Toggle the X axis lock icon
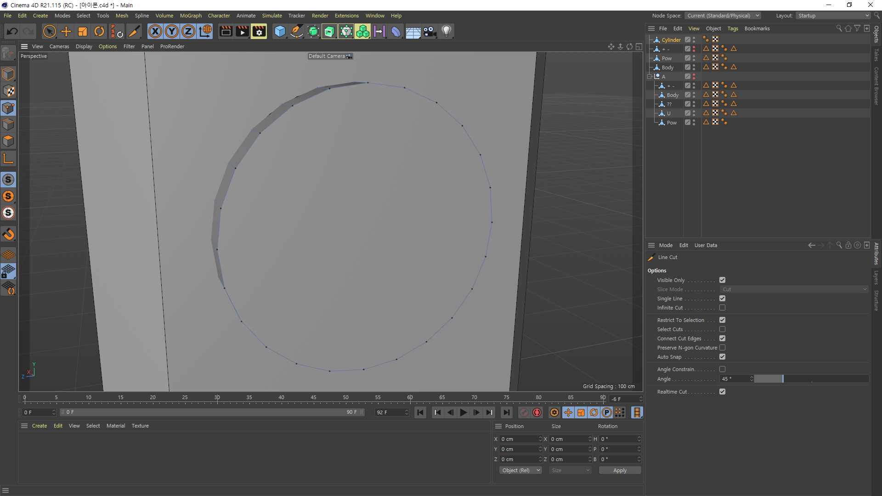The width and height of the screenshot is (882, 496). [155, 31]
